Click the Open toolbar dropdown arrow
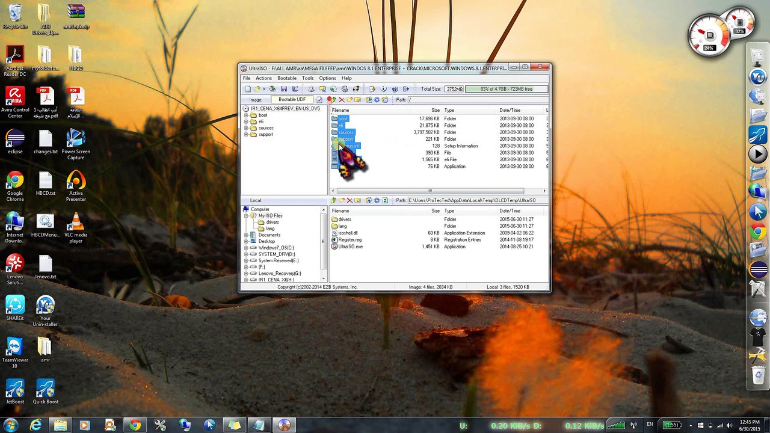Screen dimensions: 770x433 [x=264, y=89]
